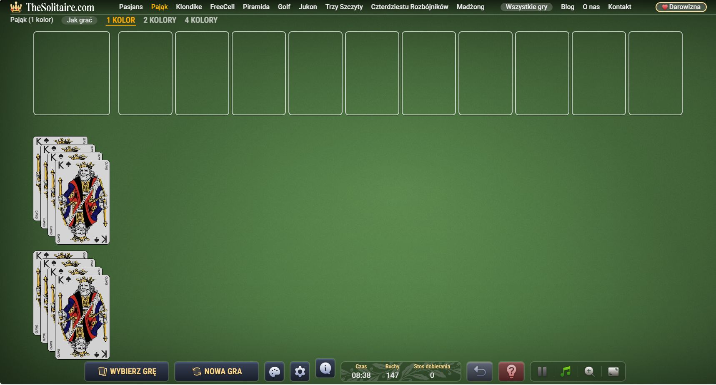This screenshot has width=716, height=385.
Task: Open Klondike from the top menu
Action: pos(189,7)
